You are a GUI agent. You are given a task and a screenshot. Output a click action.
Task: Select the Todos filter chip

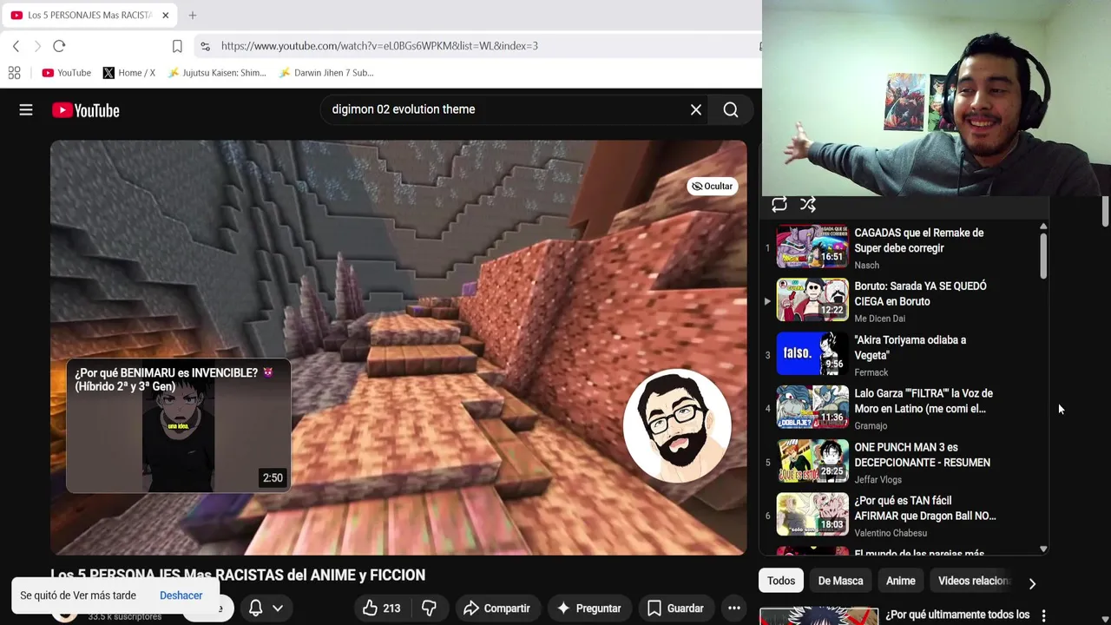[781, 581]
